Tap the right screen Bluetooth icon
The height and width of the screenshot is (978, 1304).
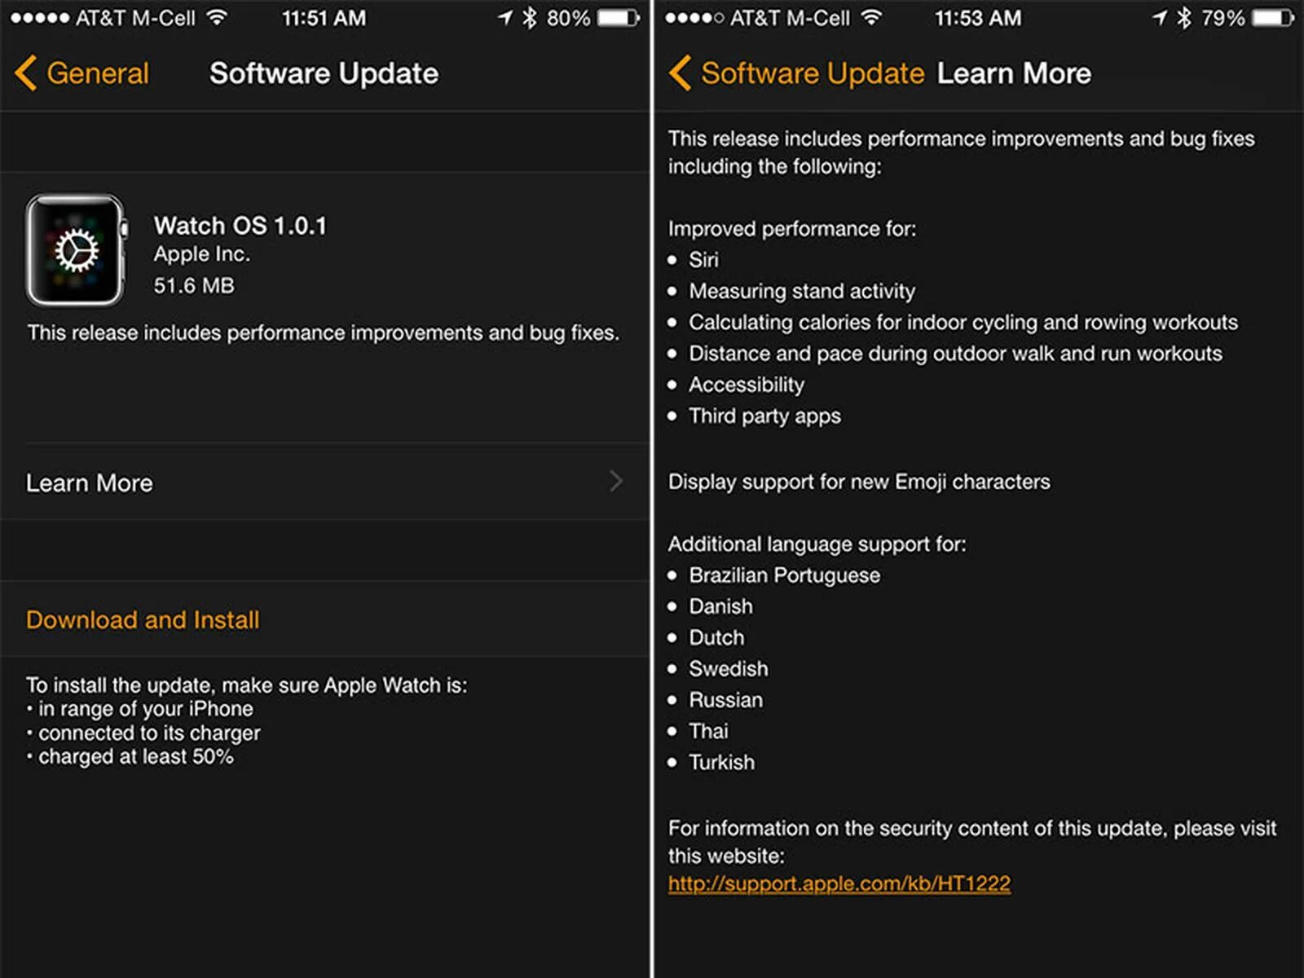click(1185, 17)
